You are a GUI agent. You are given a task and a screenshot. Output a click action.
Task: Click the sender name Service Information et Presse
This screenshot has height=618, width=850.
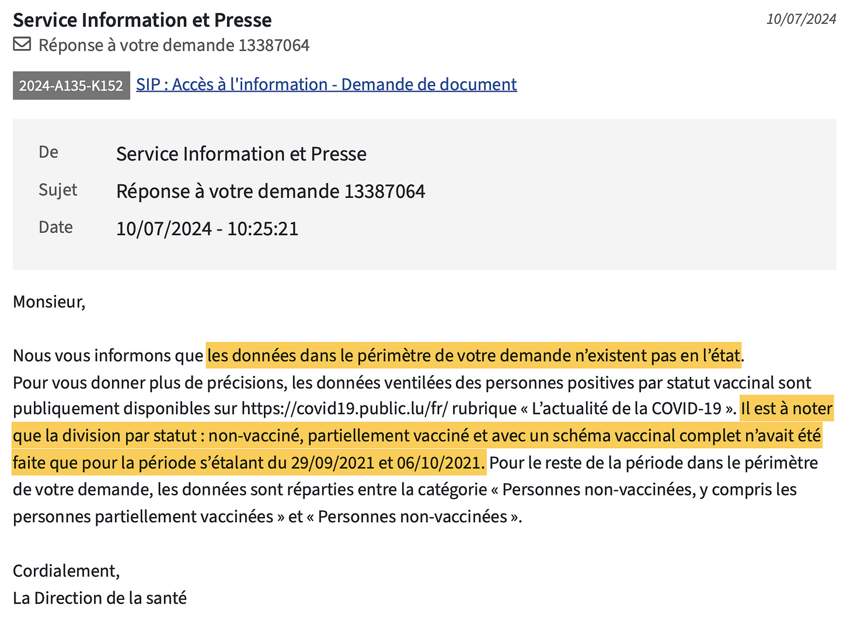point(241,154)
